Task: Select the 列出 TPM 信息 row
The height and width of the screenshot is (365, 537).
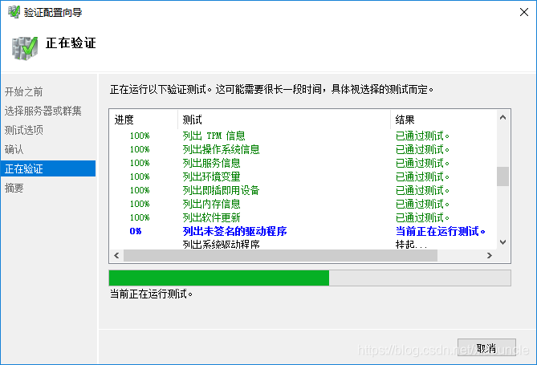Action: tap(303, 136)
